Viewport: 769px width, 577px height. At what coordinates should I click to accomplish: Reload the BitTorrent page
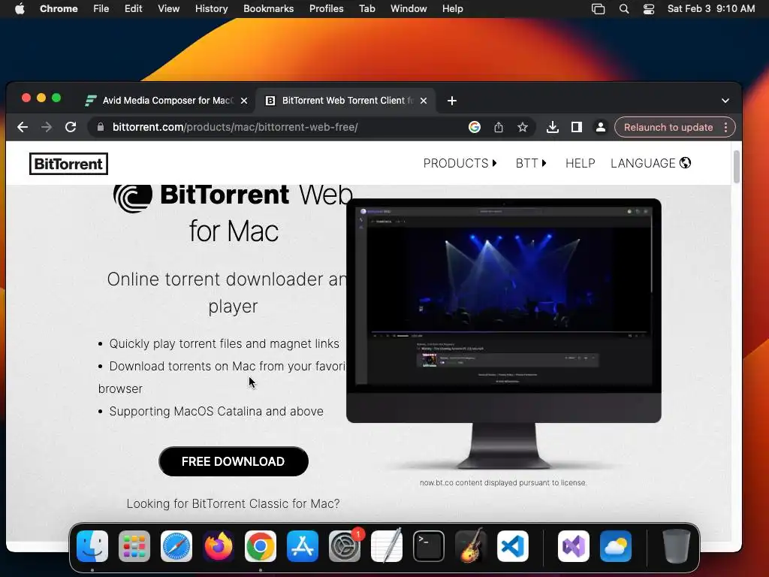click(71, 127)
